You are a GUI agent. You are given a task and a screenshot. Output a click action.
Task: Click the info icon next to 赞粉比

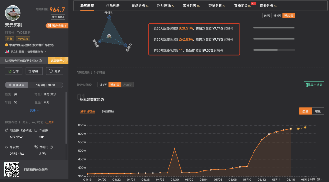tap(51, 147)
